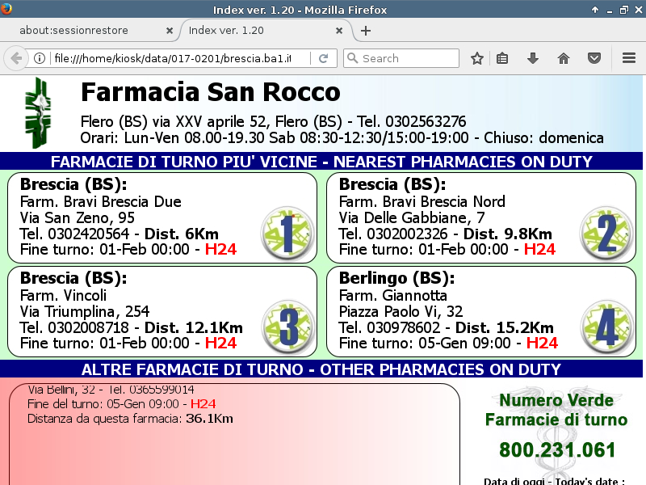
Task: Click the bookmark star icon
Action: (477, 58)
